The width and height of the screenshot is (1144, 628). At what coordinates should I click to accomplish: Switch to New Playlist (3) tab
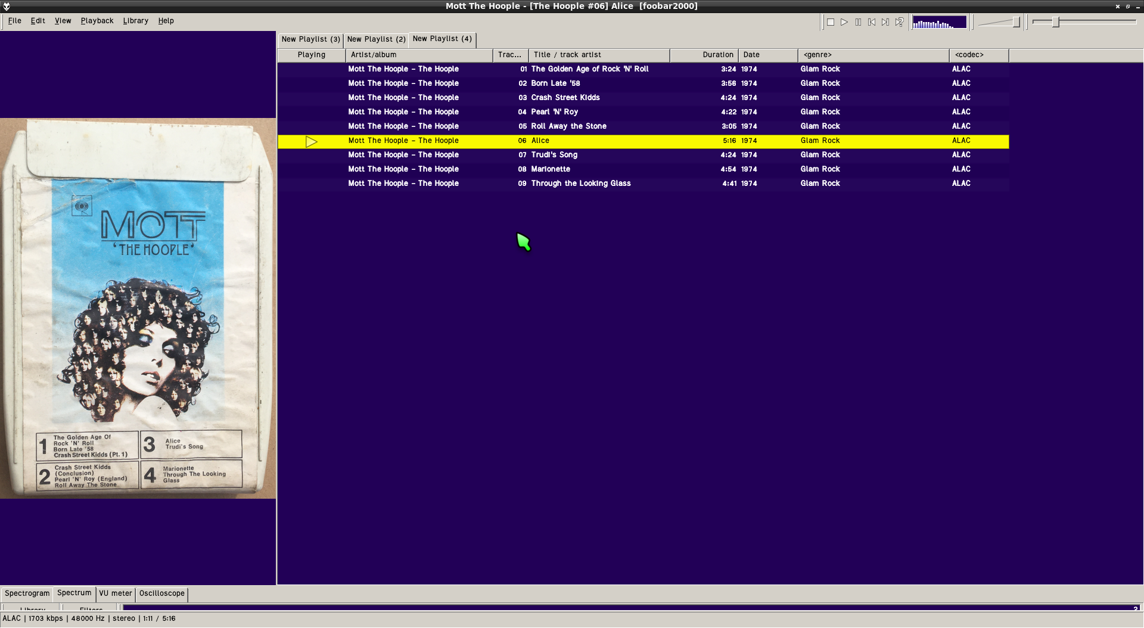tap(310, 39)
